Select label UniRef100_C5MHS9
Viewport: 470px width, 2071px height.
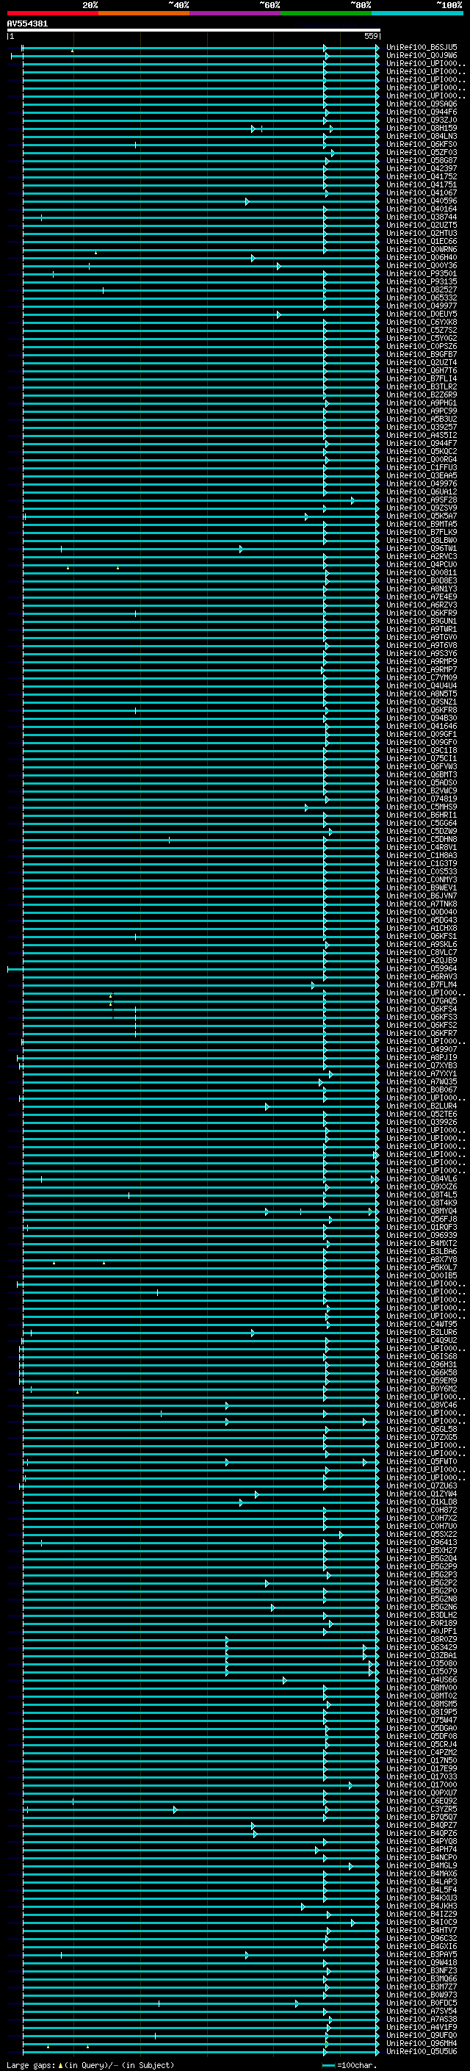[x=422, y=807]
